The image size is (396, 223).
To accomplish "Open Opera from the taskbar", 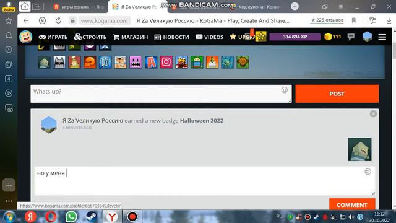I will click(51, 217).
